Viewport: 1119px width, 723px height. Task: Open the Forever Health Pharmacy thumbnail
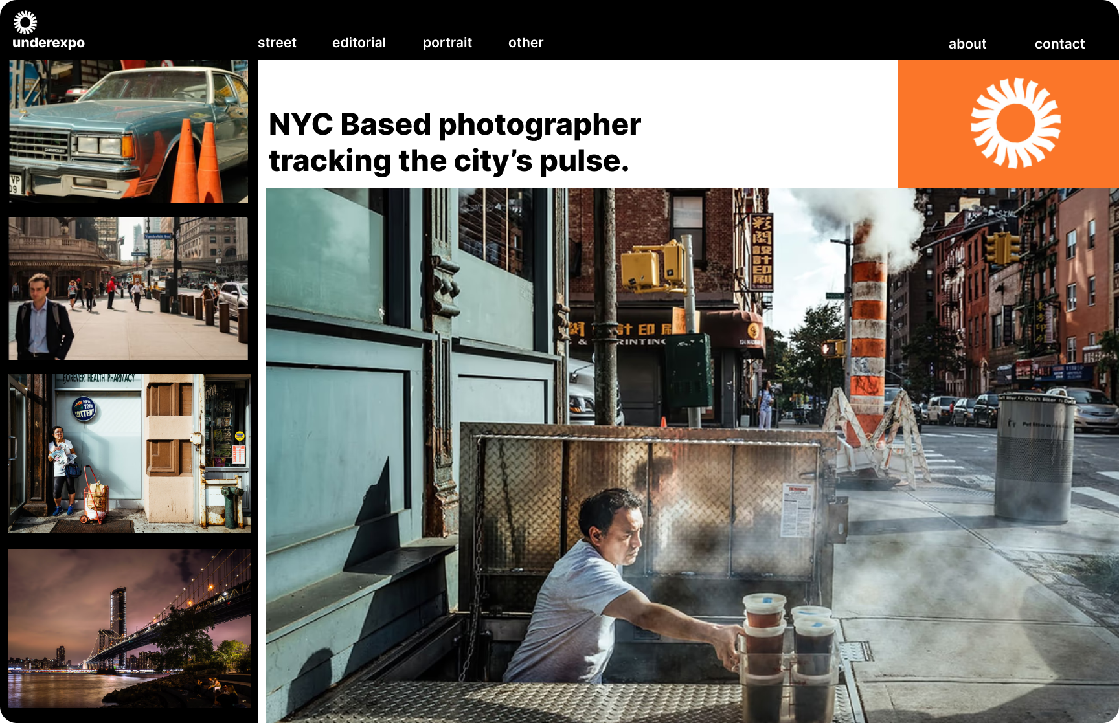click(x=129, y=453)
